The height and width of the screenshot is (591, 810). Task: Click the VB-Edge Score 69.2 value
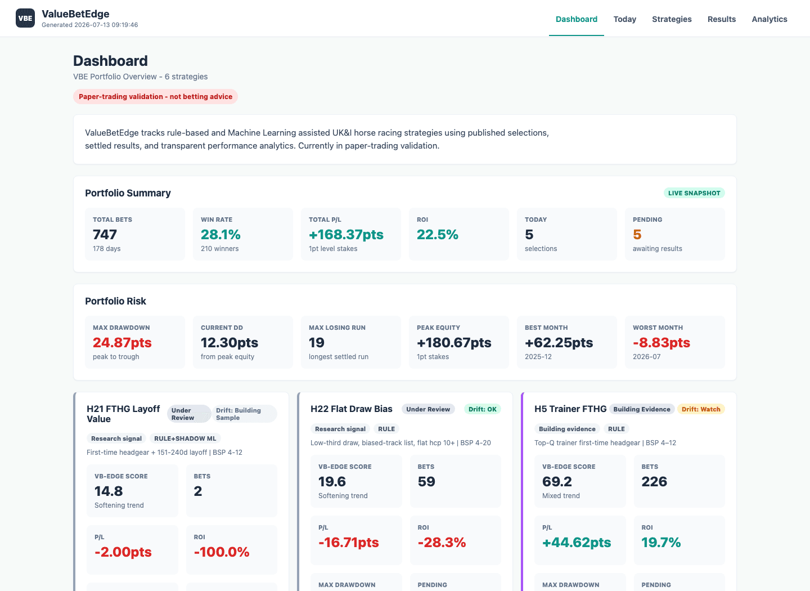pyautogui.click(x=557, y=482)
